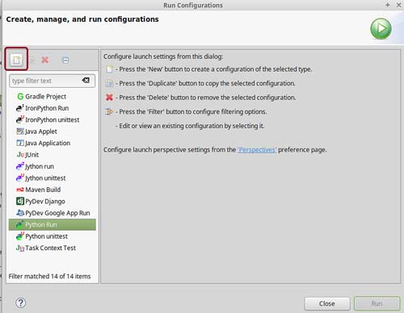
Task: Click the JUnit Ju icon
Action: (x=20, y=155)
